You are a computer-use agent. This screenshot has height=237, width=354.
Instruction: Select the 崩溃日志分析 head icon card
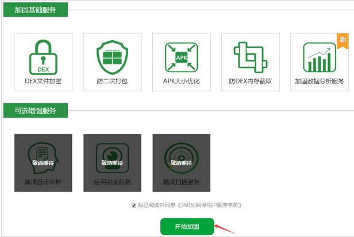click(43, 163)
